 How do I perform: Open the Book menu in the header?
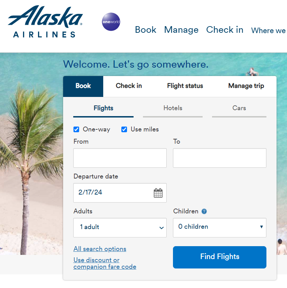145,30
